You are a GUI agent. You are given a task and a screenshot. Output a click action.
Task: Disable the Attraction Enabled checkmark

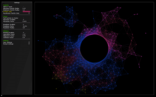tap(23, 20)
